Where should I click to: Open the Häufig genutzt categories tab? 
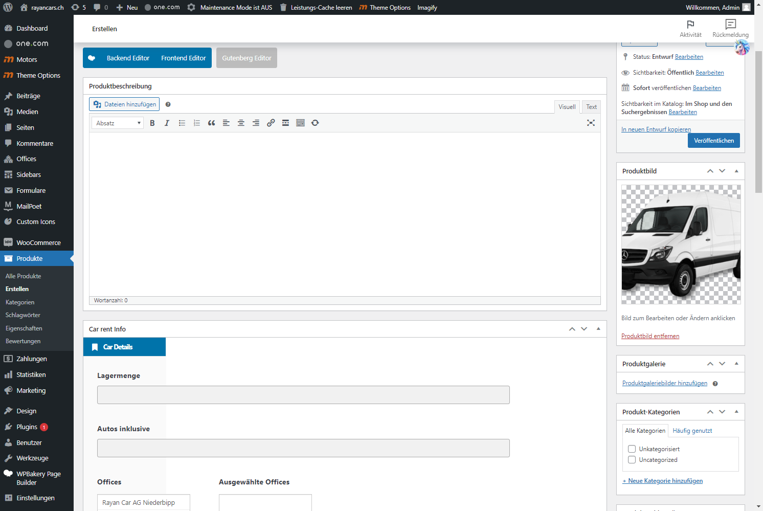692,431
